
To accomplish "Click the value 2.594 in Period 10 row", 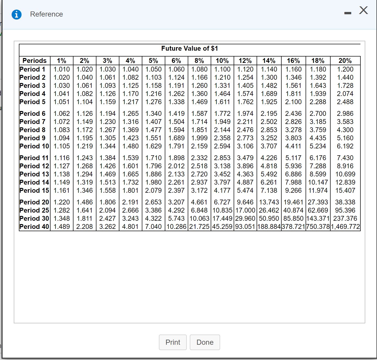I will [x=222, y=146].
